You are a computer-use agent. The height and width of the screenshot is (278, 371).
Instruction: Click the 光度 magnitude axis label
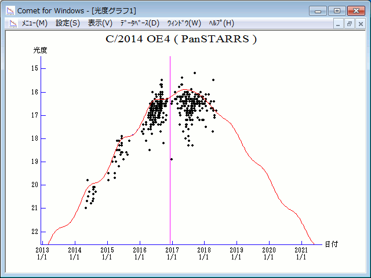[x=40, y=50]
